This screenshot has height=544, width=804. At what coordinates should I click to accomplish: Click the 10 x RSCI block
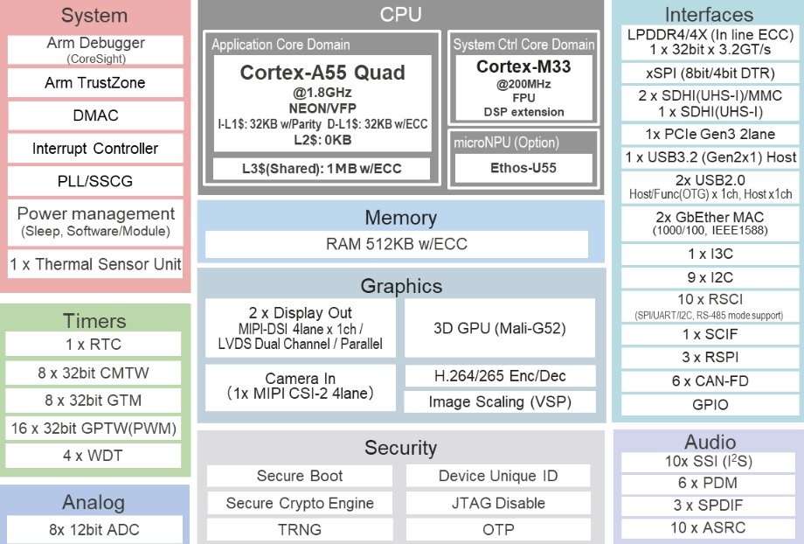tap(710, 306)
